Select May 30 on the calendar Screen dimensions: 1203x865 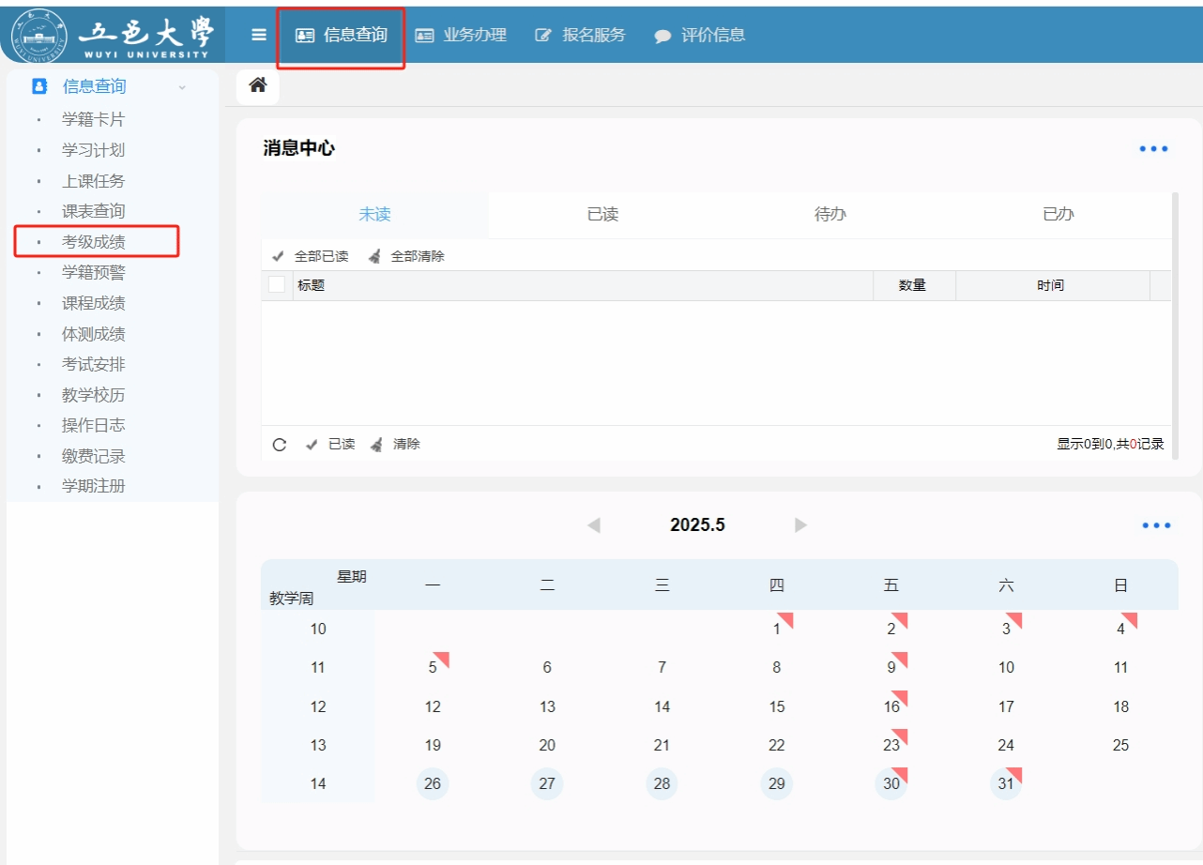click(891, 783)
